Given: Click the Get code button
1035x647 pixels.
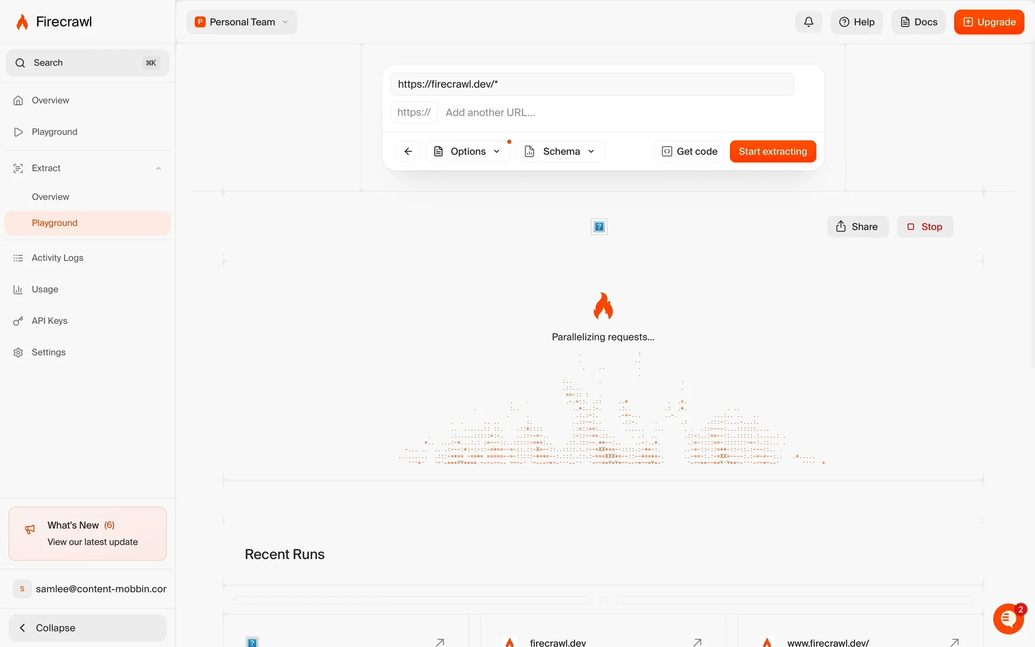Looking at the screenshot, I should coord(689,152).
